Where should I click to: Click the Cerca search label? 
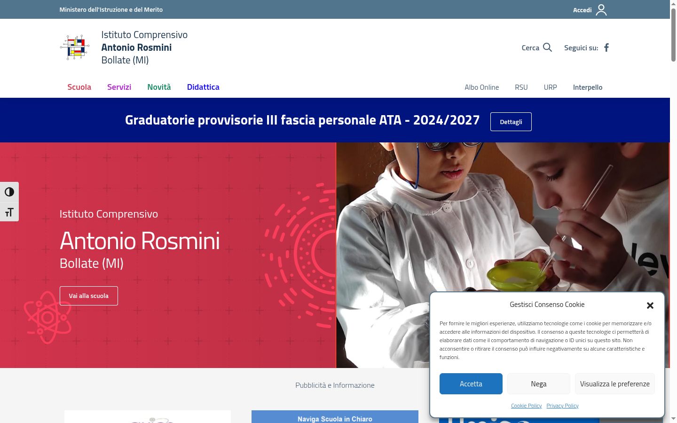530,47
